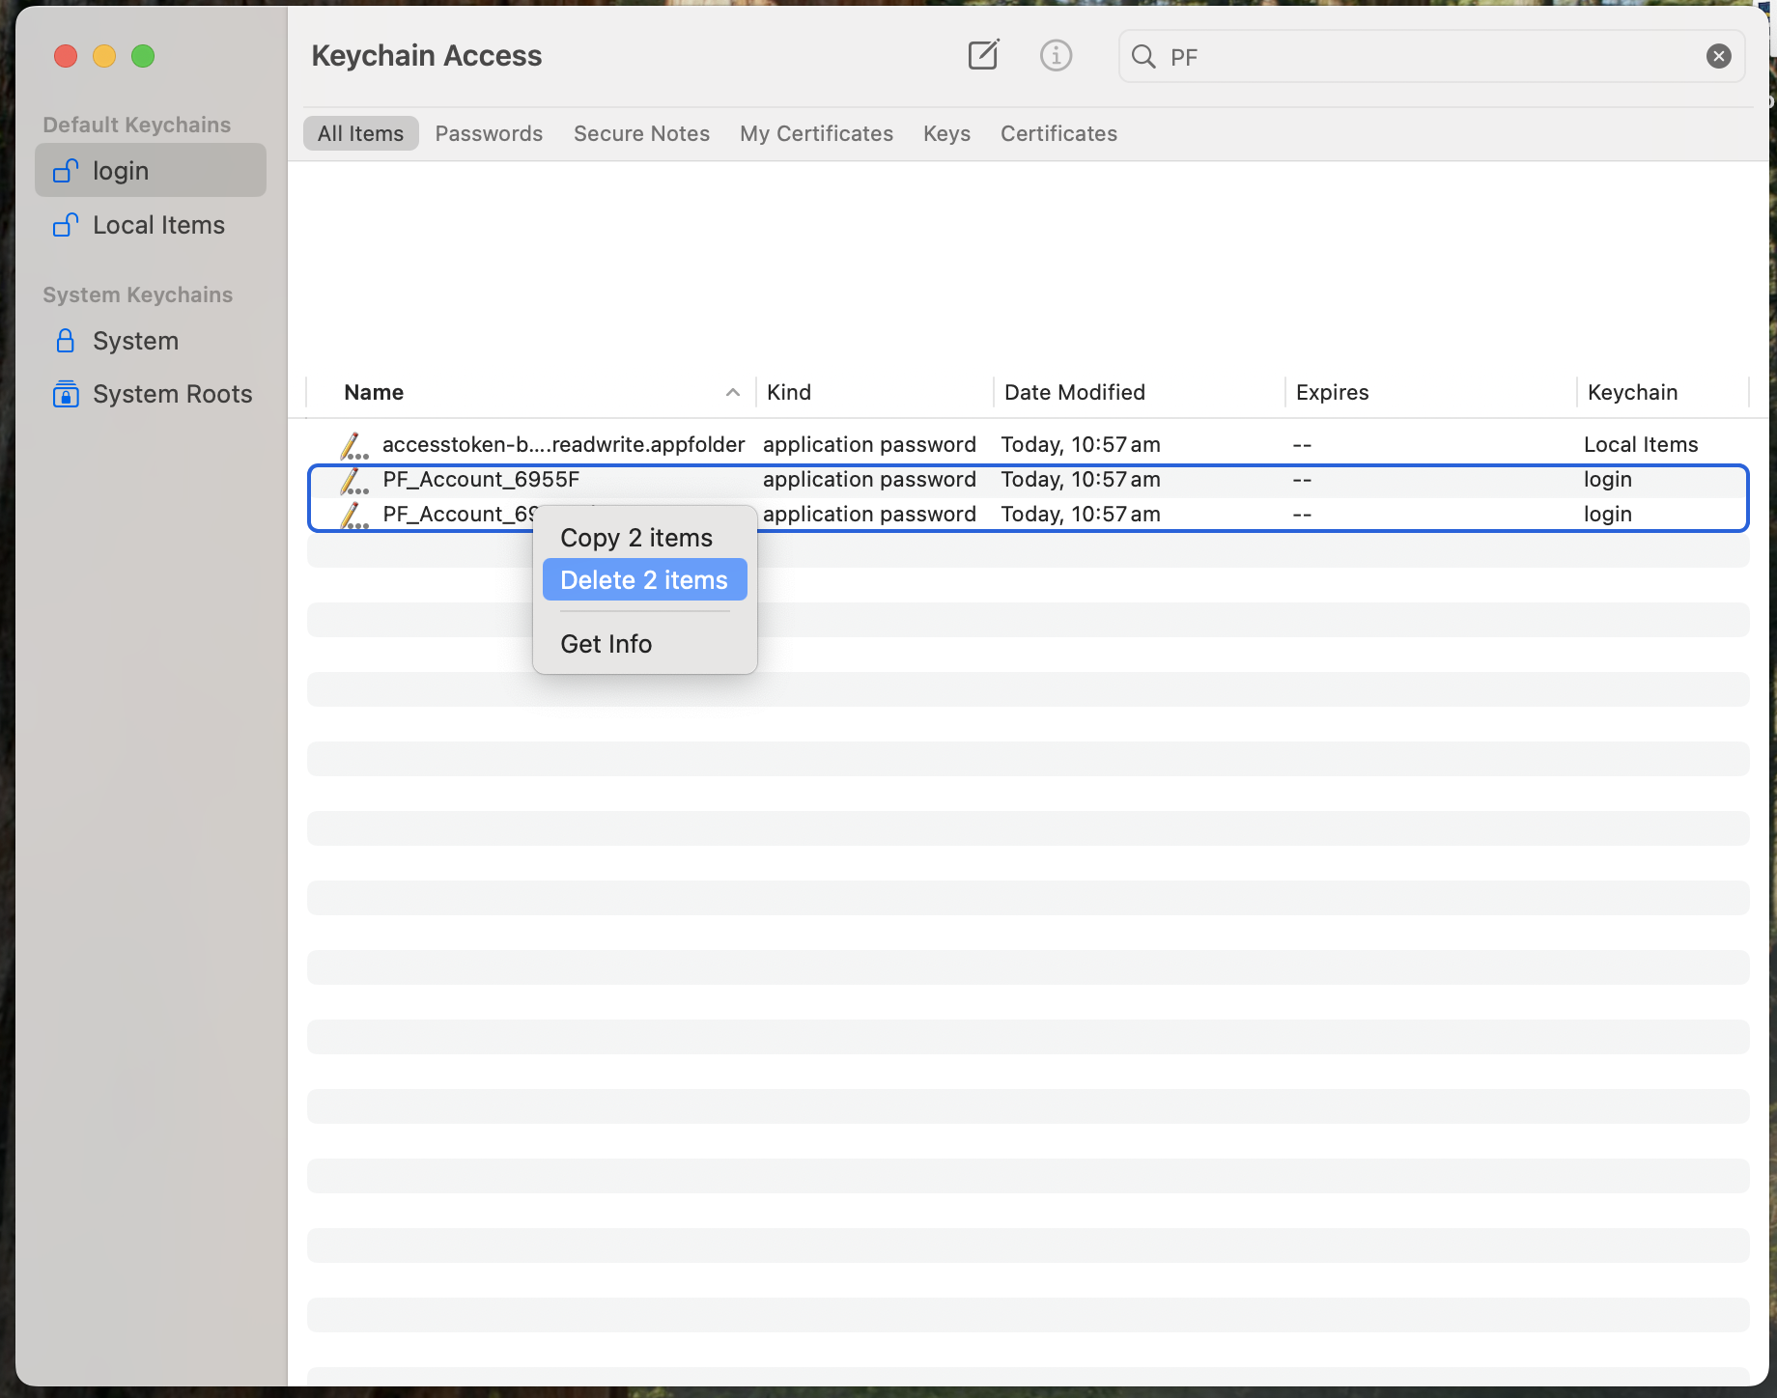Image resolution: width=1777 pixels, height=1398 pixels.
Task: Switch to the Secure Notes tab
Action: click(x=641, y=133)
